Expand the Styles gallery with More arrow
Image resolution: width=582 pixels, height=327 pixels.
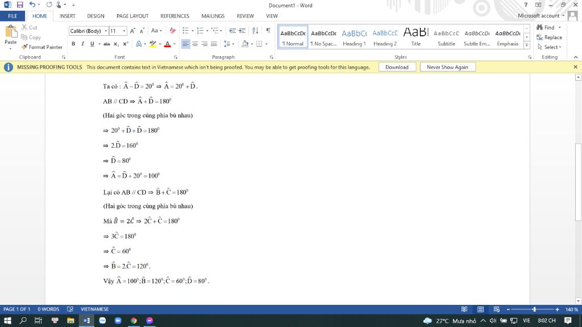[x=527, y=45]
